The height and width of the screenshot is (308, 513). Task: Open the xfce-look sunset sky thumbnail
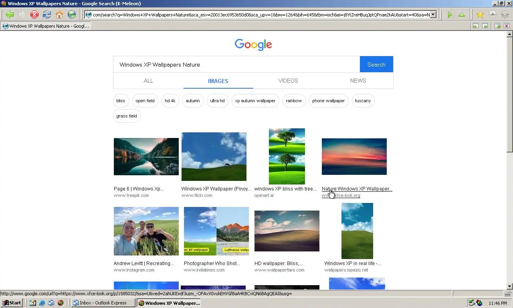coord(354,156)
